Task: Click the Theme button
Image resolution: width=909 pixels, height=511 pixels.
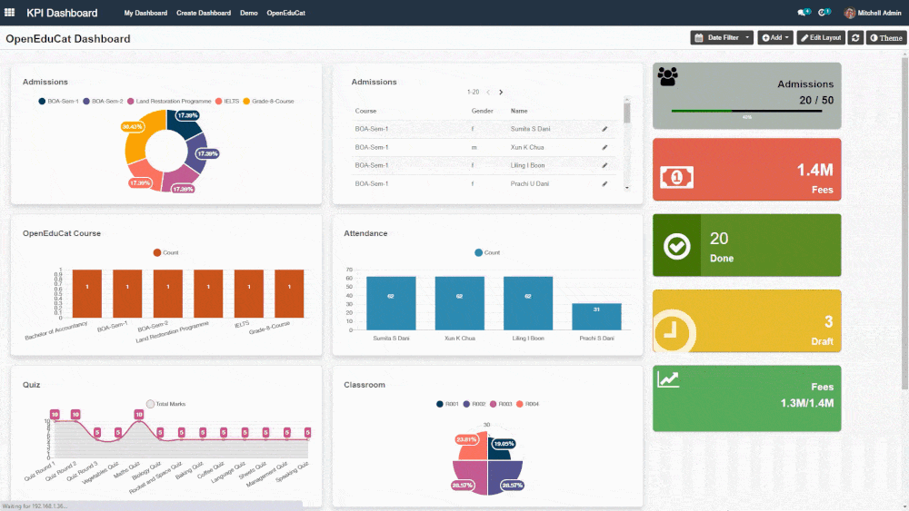Action: point(885,37)
